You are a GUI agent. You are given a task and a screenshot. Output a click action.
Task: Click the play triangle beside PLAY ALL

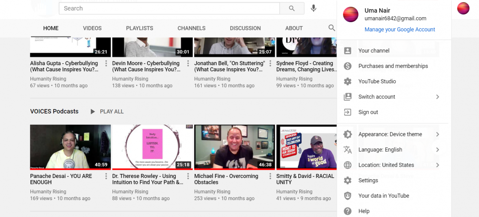click(x=93, y=111)
